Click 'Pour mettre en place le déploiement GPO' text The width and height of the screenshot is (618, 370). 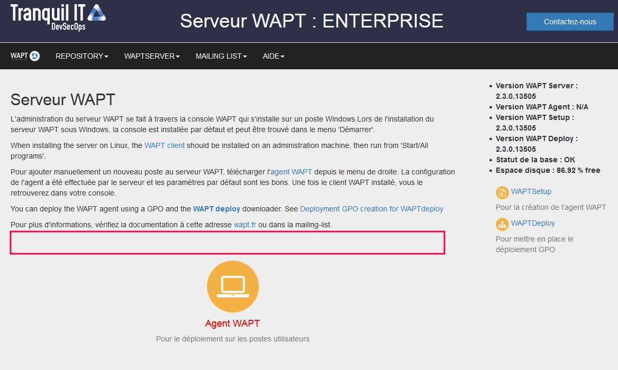click(x=534, y=244)
